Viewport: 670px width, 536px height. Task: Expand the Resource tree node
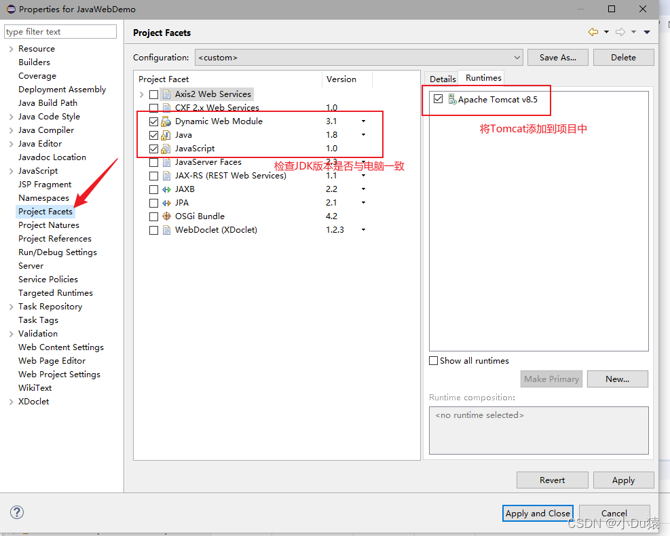point(11,49)
